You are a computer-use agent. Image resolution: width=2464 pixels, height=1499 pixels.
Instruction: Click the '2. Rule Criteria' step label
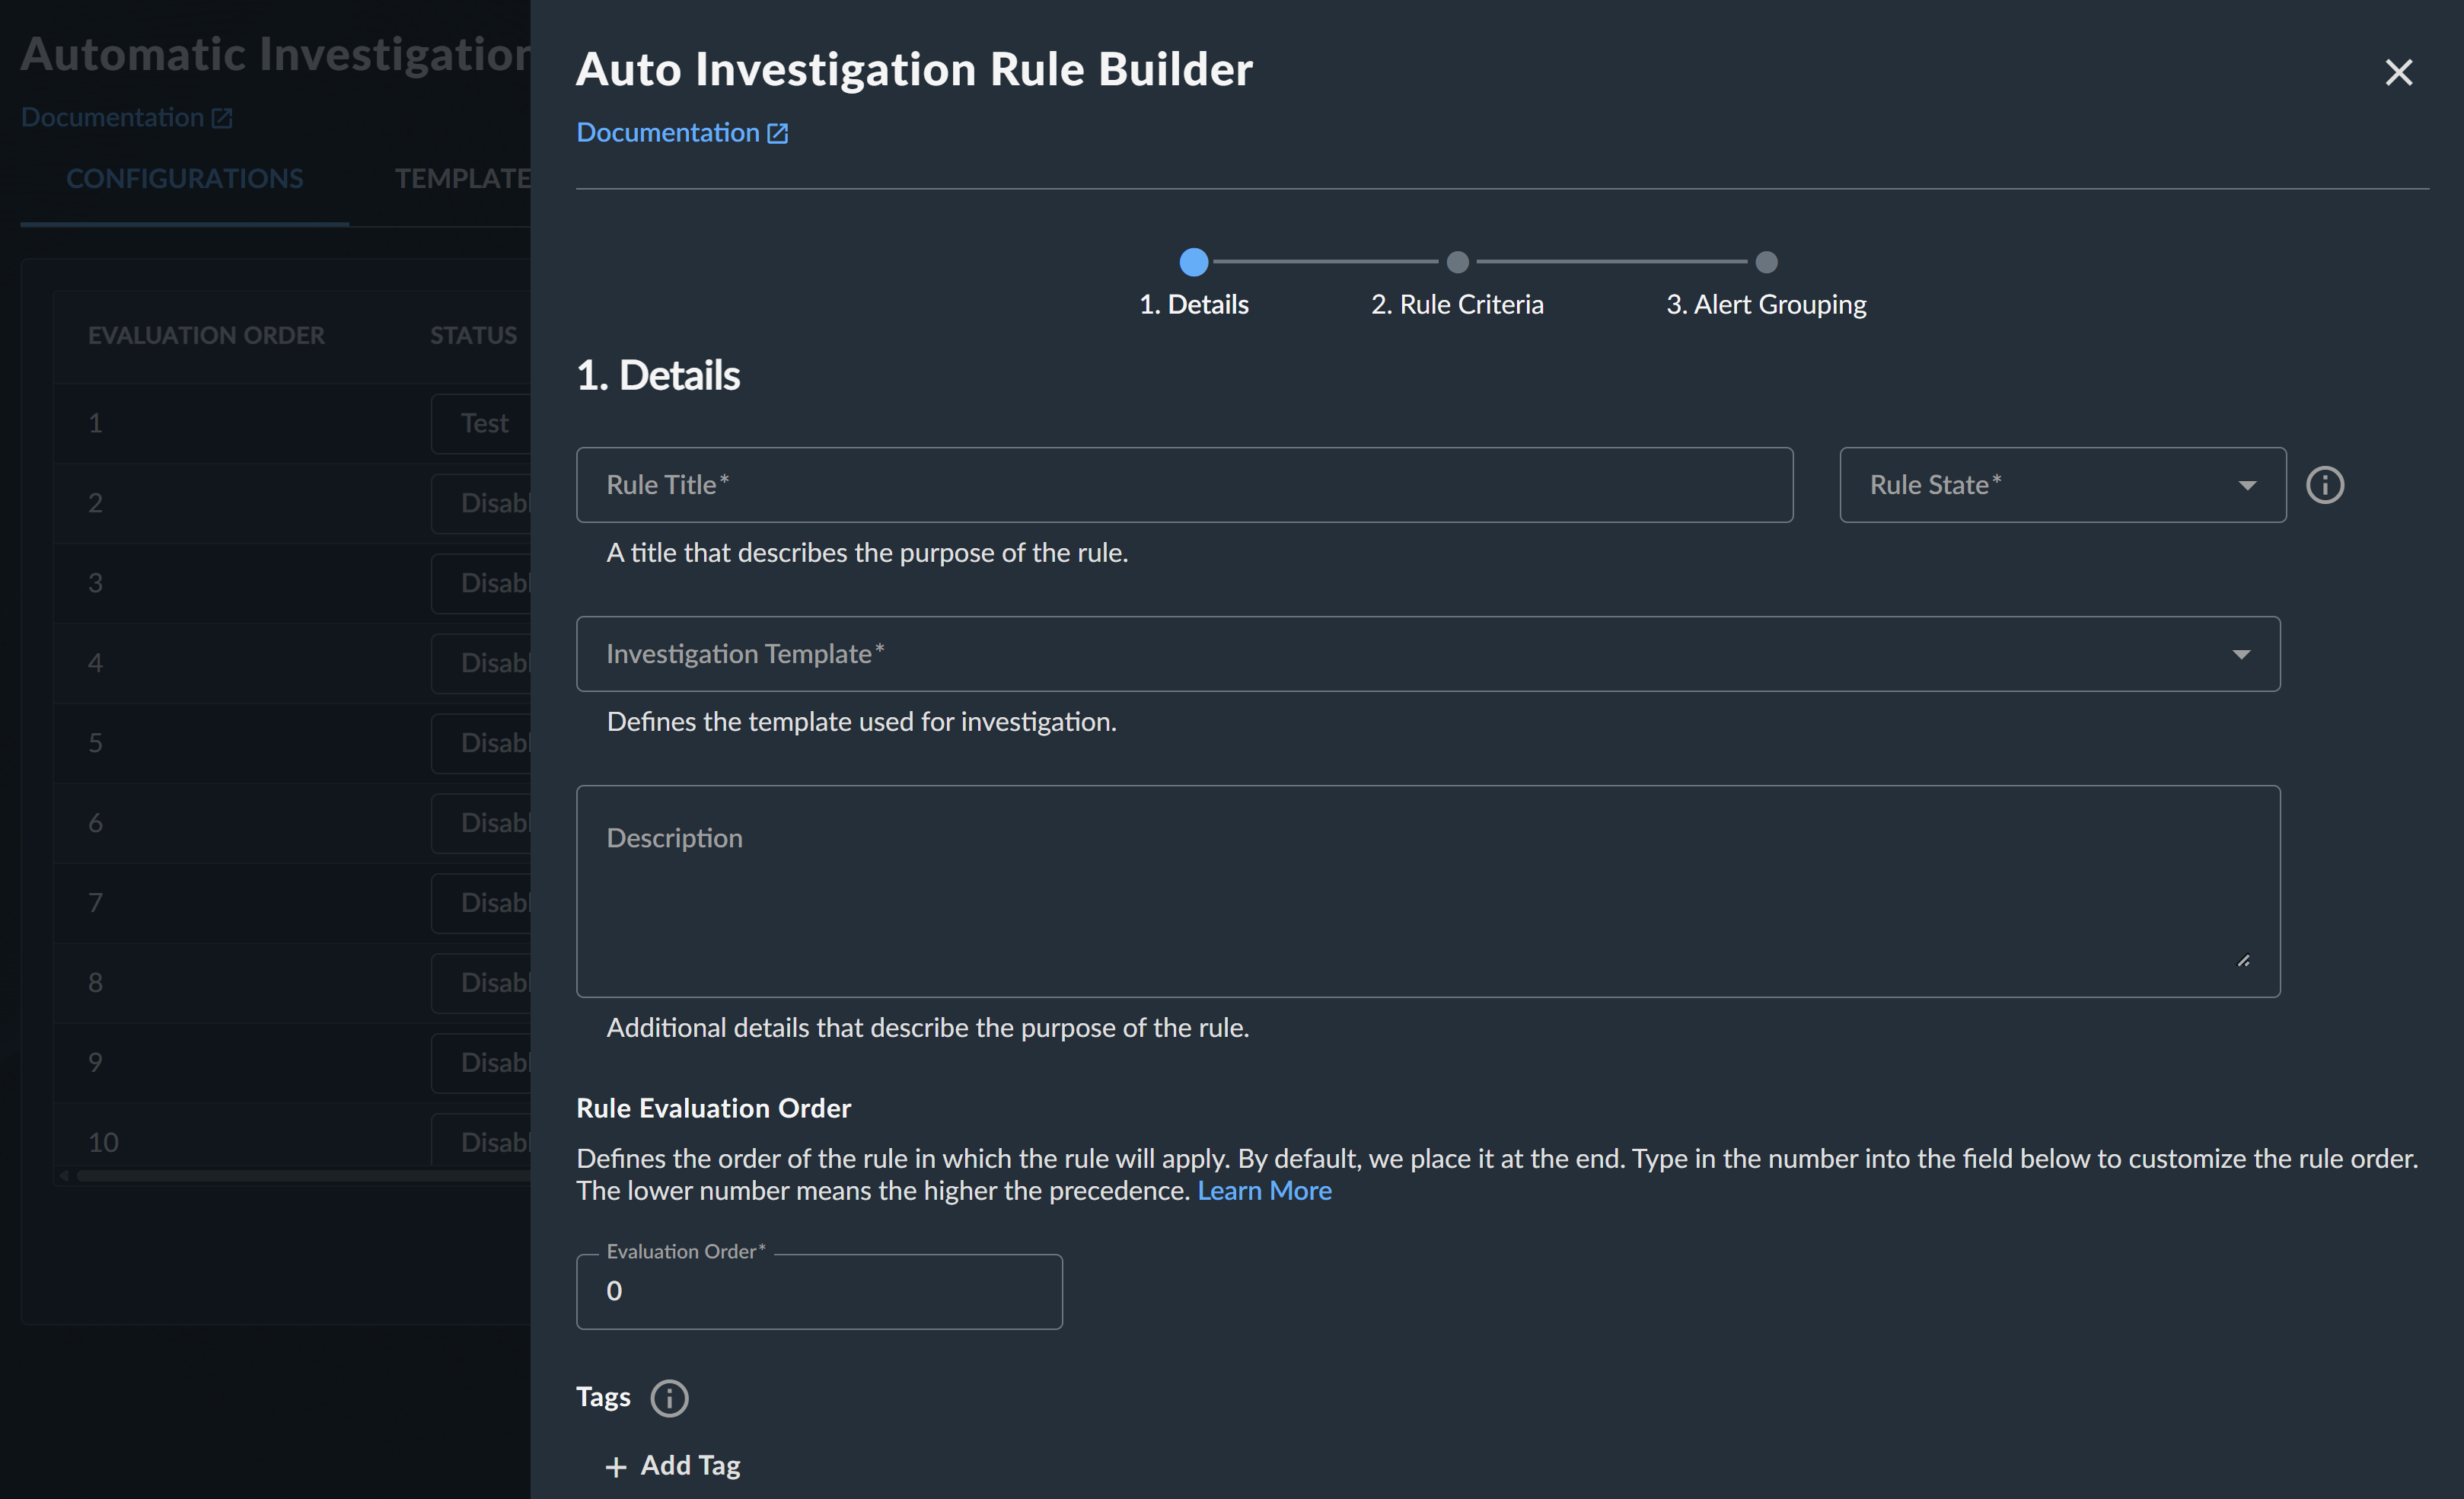pyautogui.click(x=1457, y=304)
